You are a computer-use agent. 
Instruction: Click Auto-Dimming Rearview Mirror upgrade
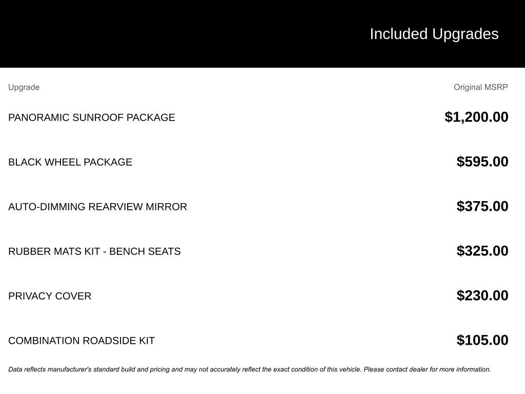tap(97, 207)
